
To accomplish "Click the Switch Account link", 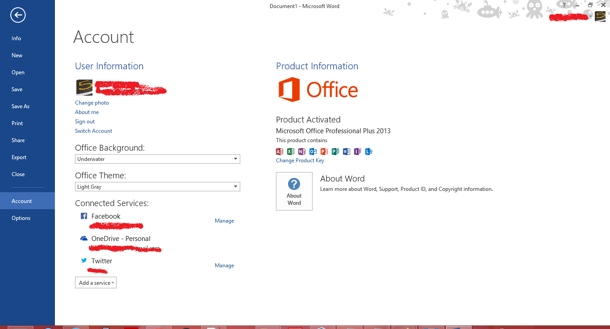I will pos(93,131).
